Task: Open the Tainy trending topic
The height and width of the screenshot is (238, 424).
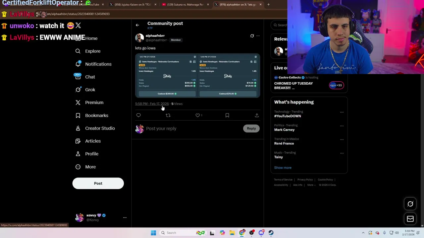Action: [x=279, y=157]
